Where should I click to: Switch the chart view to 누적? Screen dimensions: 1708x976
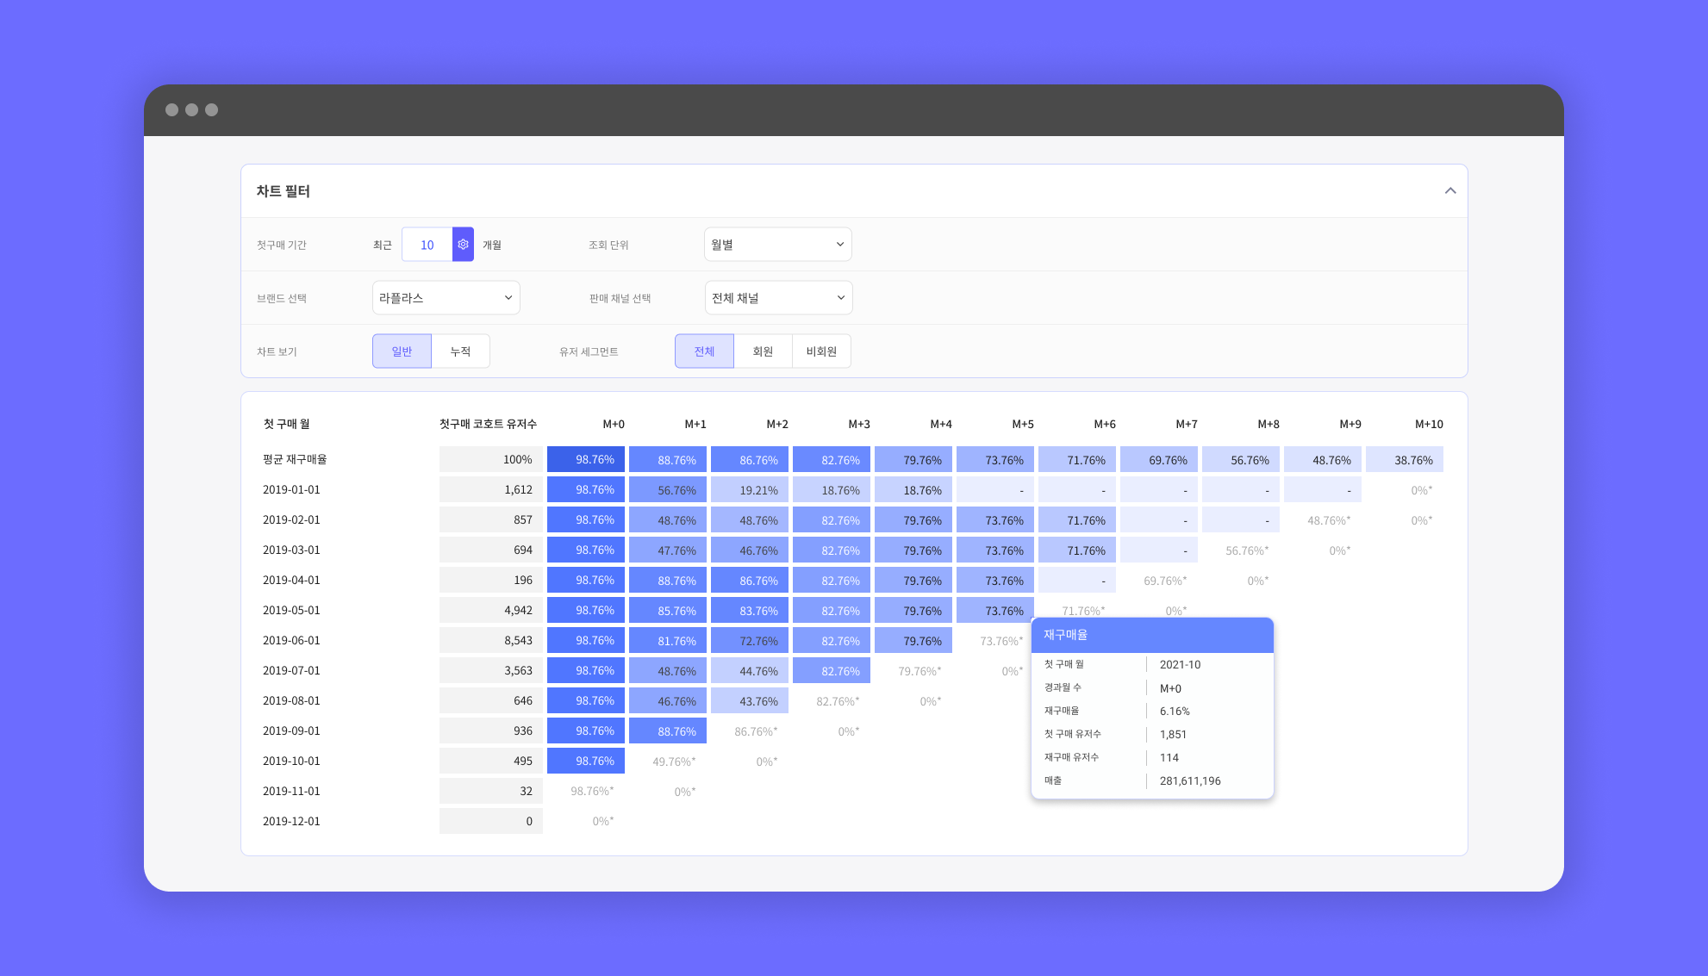tap(460, 351)
